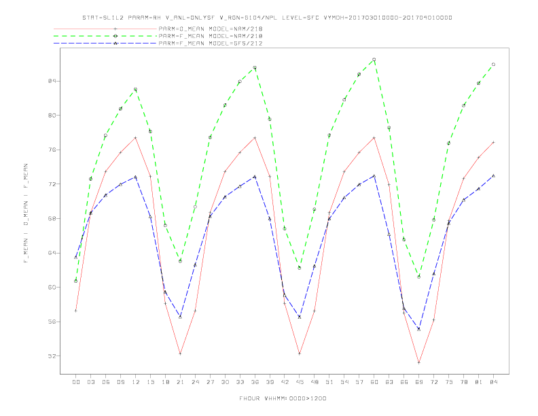Viewport: 538px width, 416px height.
Task: Click x-axis forecast hour label 33
Action: point(240,382)
